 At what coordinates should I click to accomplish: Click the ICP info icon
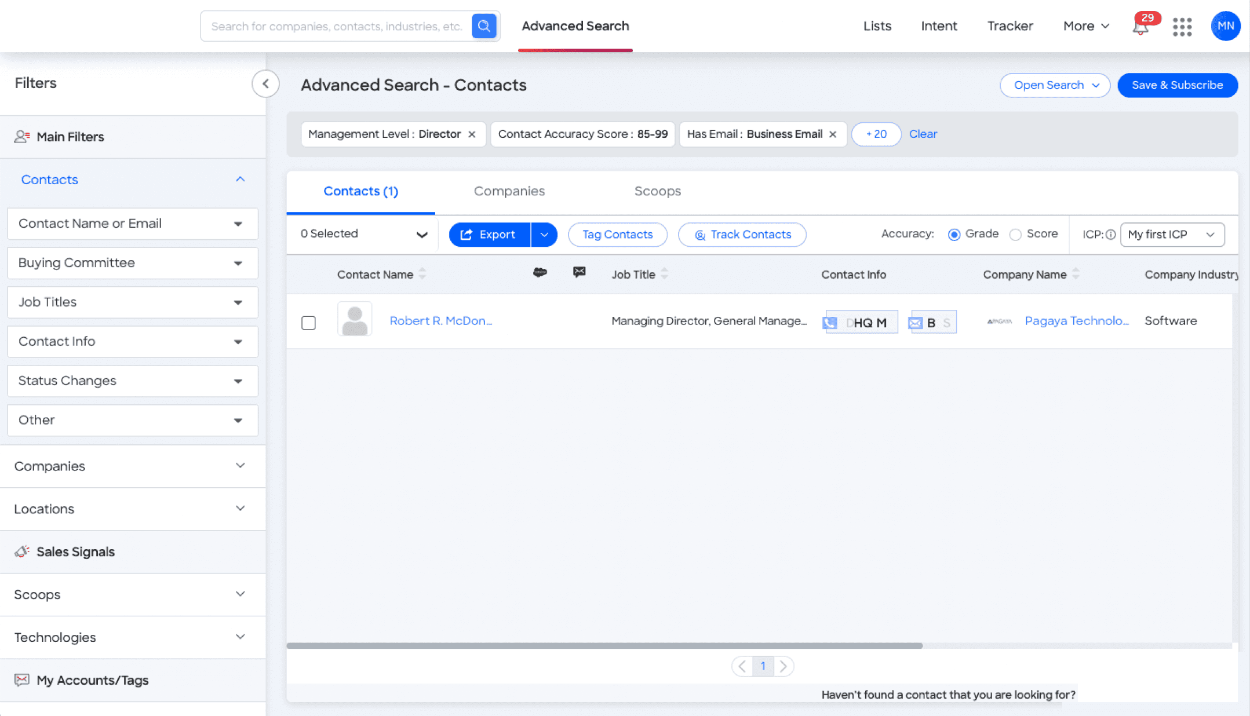click(x=1110, y=235)
